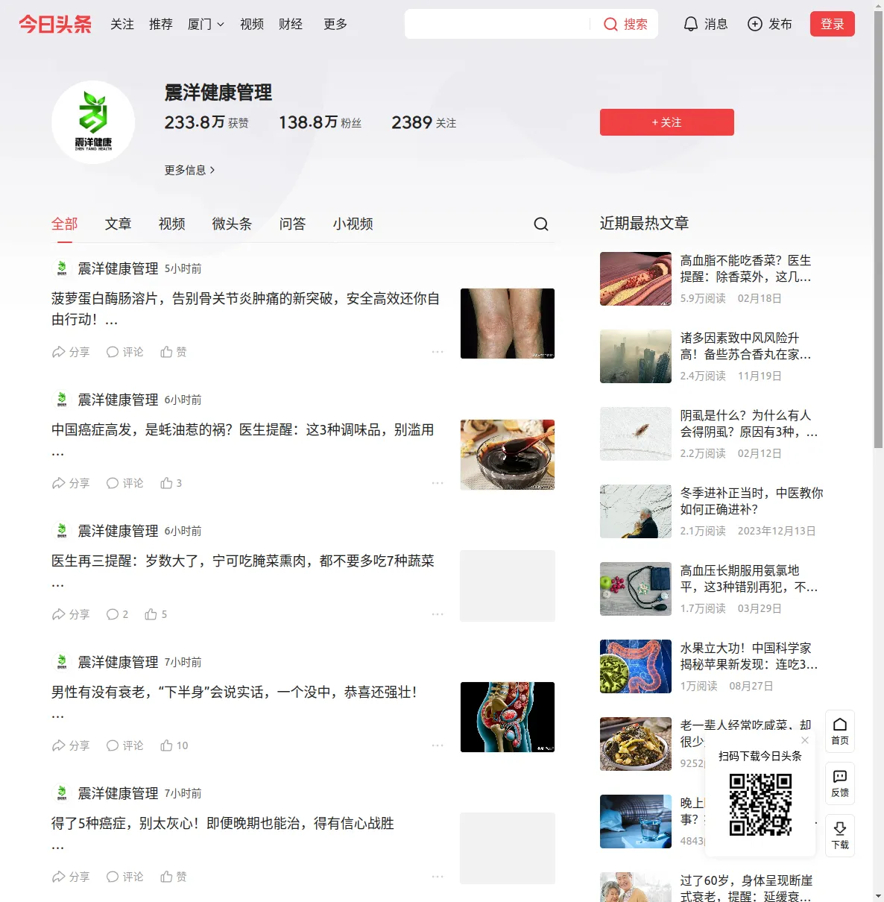Open the 反馈 feedback icon

pos(840,783)
